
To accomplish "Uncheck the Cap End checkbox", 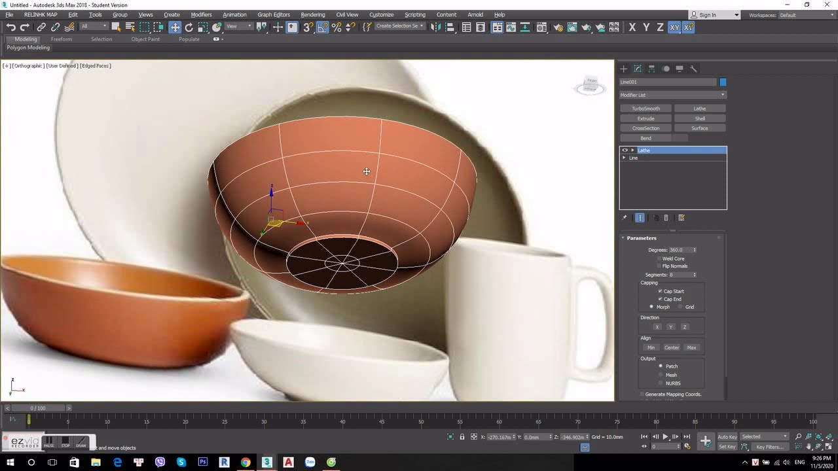I will (660, 299).
